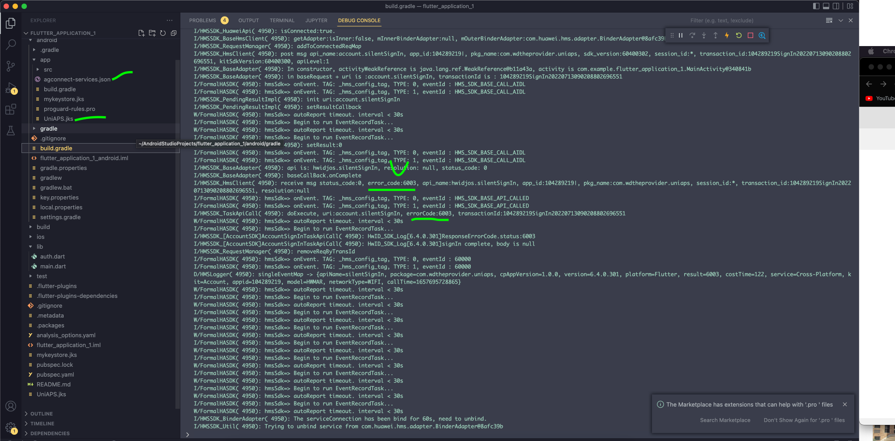Open the Run and Debug view

pos(11,88)
